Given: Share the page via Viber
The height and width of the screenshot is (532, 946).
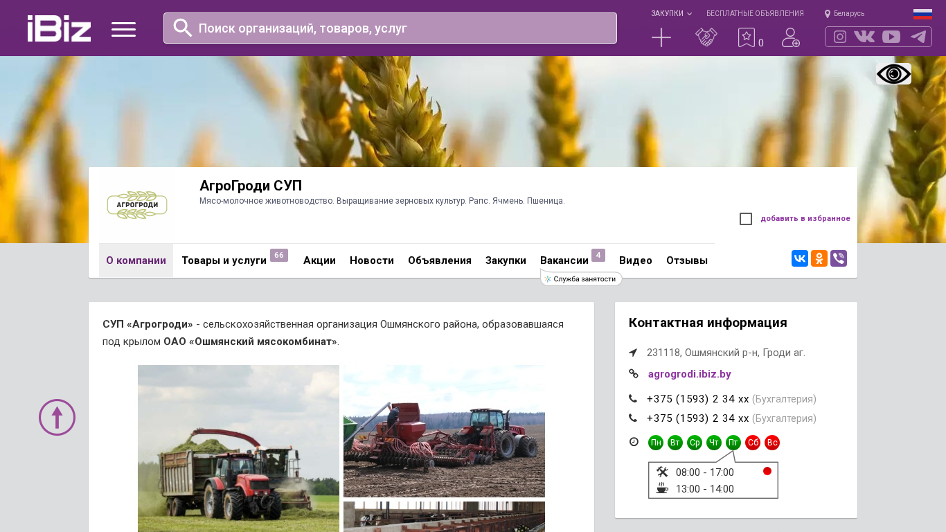Looking at the screenshot, I should pos(839,258).
